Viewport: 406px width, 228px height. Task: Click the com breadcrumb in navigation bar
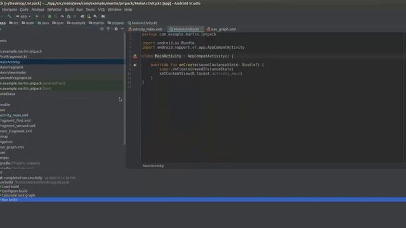point(58,23)
